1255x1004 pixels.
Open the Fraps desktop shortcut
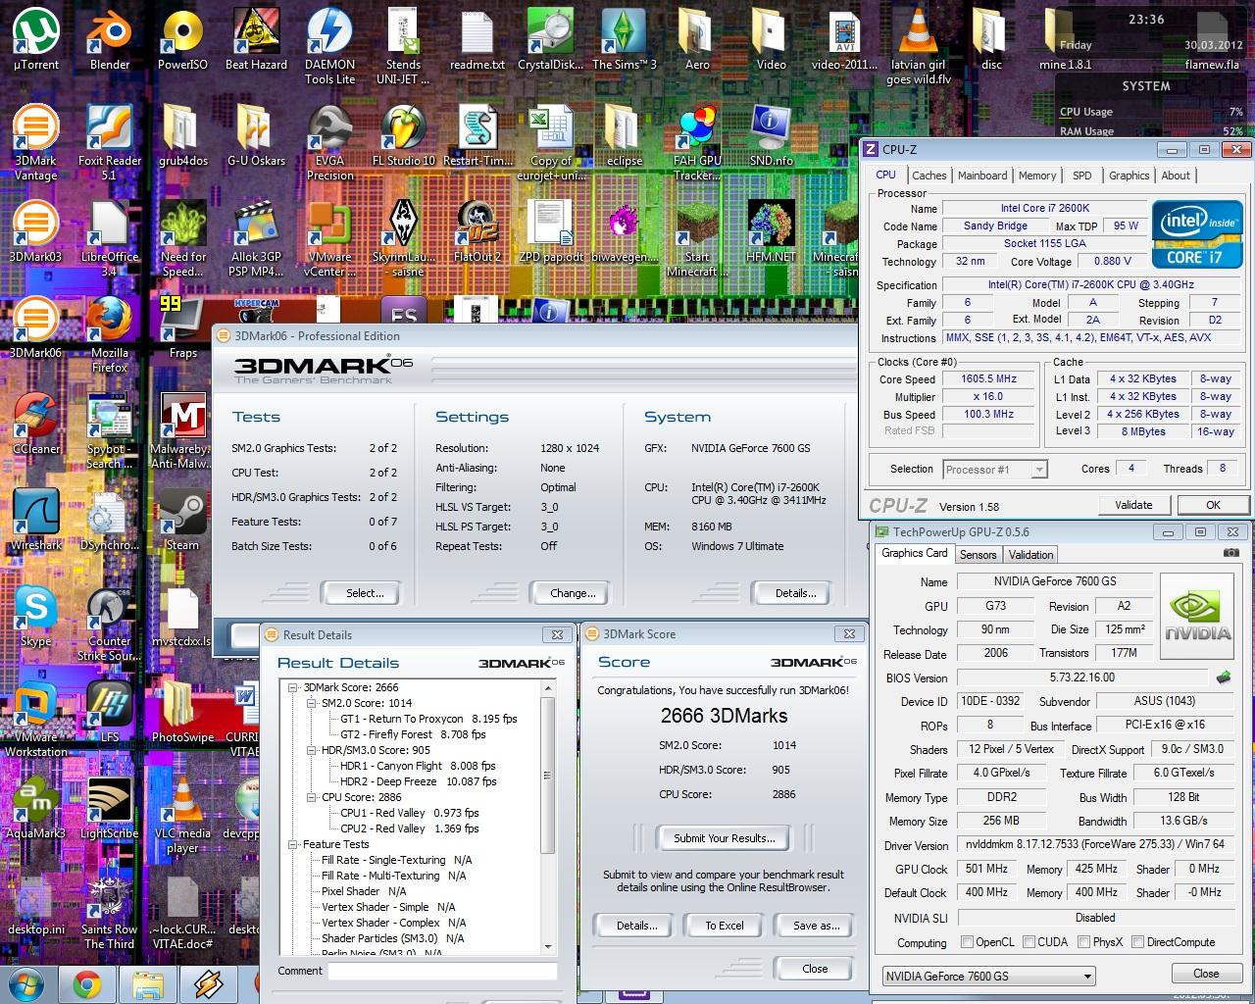tap(182, 328)
